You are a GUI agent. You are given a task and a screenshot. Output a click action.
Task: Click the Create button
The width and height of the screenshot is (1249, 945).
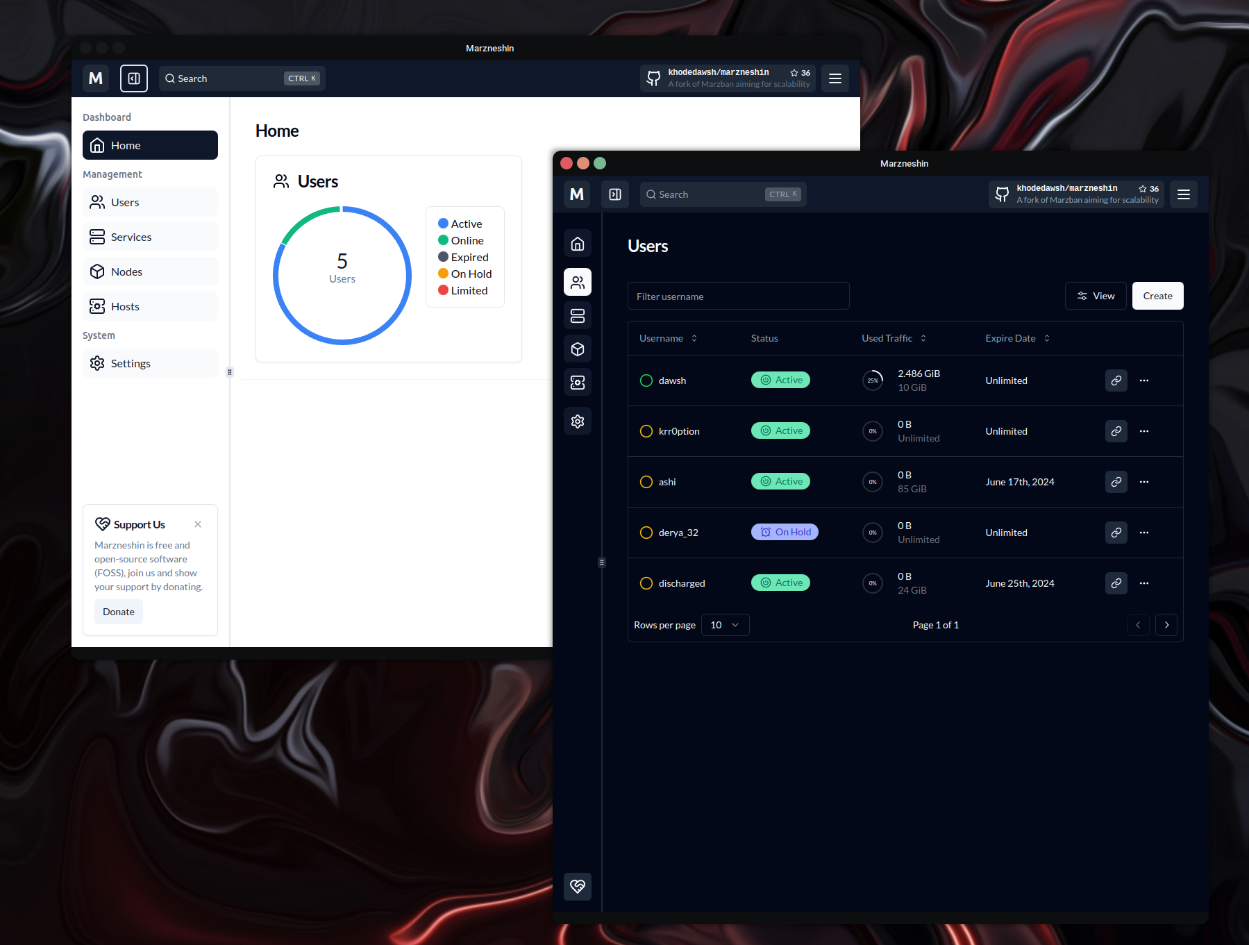pos(1157,296)
